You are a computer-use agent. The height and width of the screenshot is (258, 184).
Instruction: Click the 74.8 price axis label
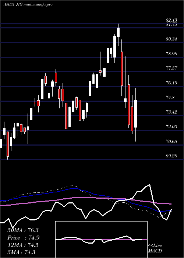pyautogui.click(x=170, y=98)
